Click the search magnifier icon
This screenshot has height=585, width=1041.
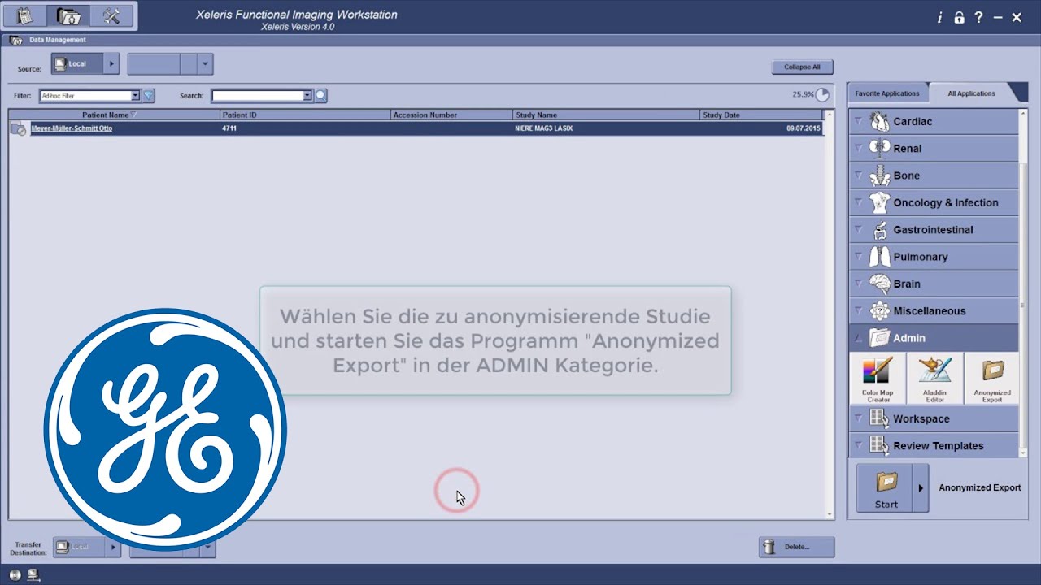320,96
